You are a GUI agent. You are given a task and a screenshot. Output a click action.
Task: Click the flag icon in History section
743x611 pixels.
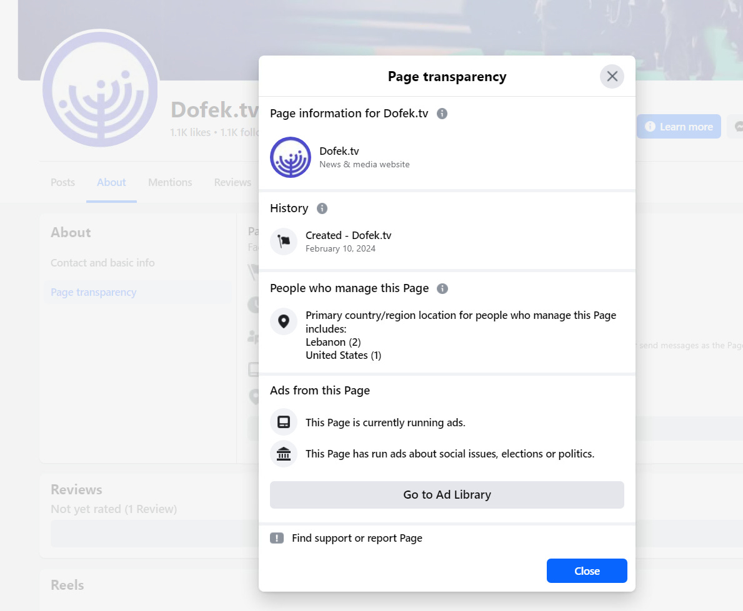pos(284,242)
